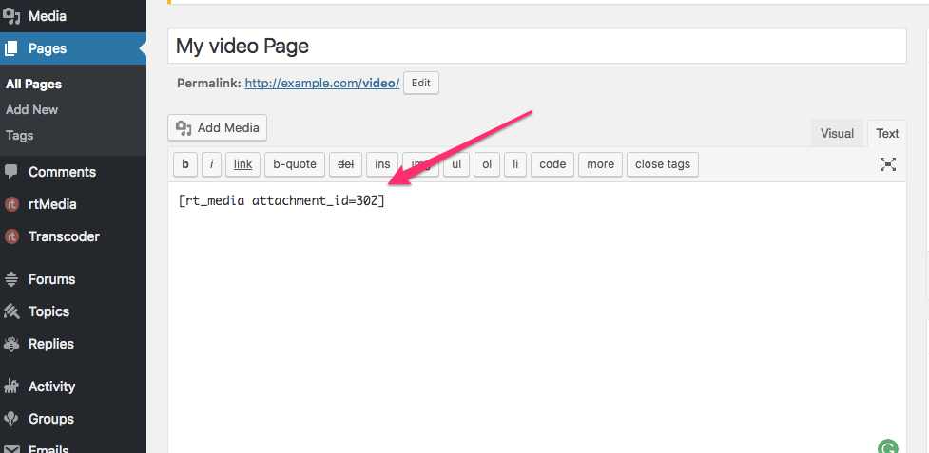This screenshot has width=929, height=453.
Task: Open the Forums sidebar icon
Action: [x=12, y=279]
